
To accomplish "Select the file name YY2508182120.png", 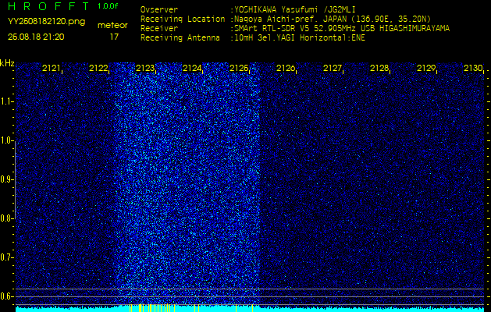I will tap(46, 22).
